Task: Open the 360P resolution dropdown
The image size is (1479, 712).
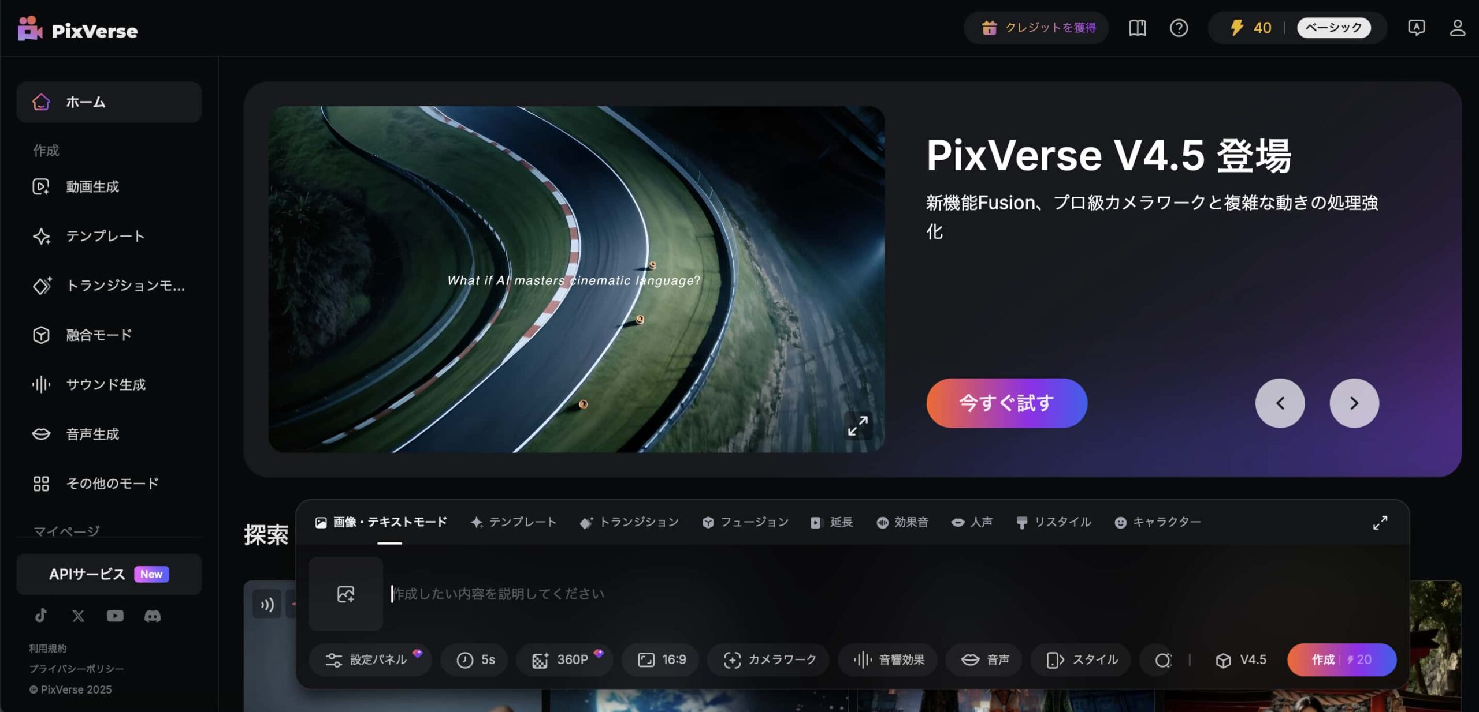Action: (x=564, y=659)
